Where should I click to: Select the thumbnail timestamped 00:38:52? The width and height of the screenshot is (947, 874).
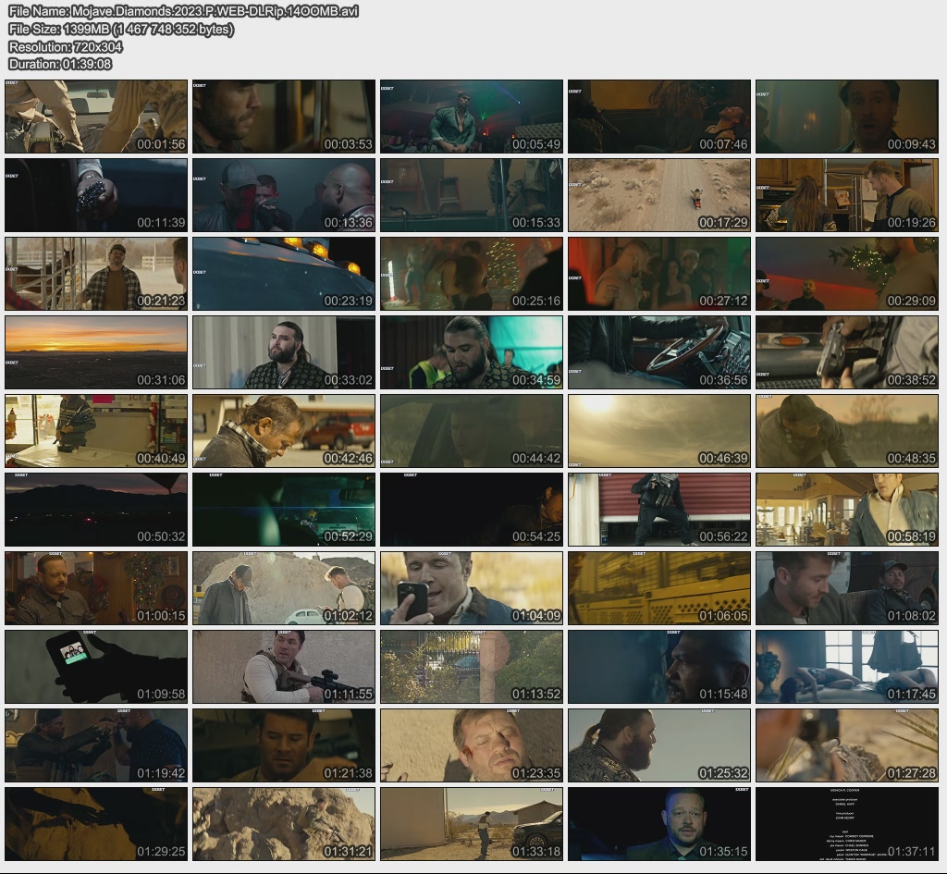(847, 352)
